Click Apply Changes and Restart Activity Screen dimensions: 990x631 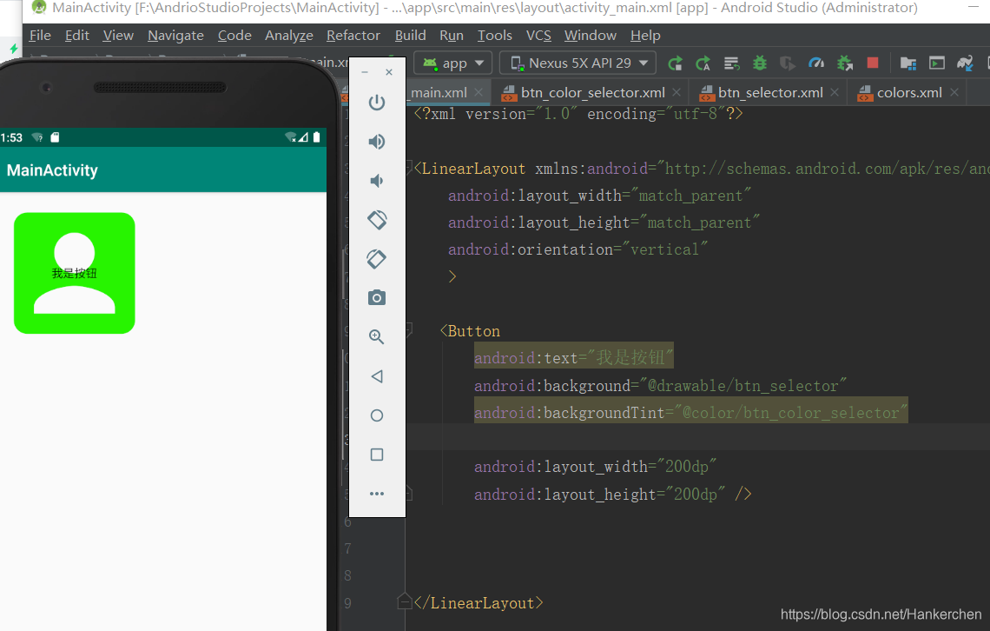coord(703,63)
